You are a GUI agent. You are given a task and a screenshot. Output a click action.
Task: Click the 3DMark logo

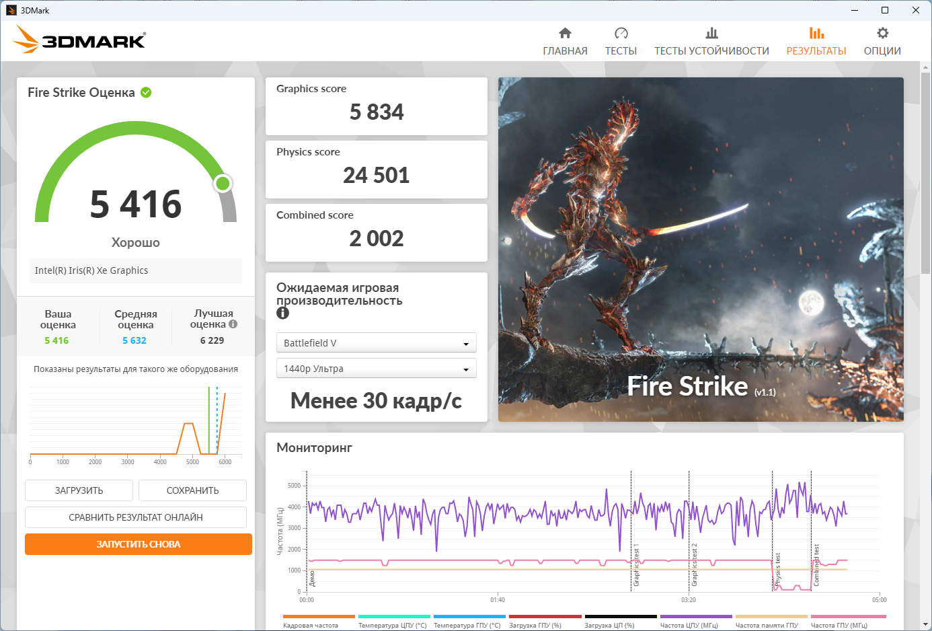(x=79, y=40)
